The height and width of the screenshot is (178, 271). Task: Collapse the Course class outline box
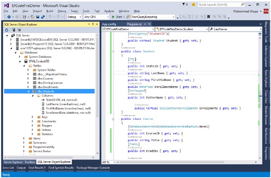pyautogui.click(x=113, y=119)
